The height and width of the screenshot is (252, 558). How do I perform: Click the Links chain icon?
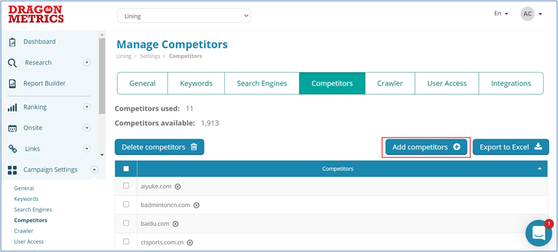point(12,149)
